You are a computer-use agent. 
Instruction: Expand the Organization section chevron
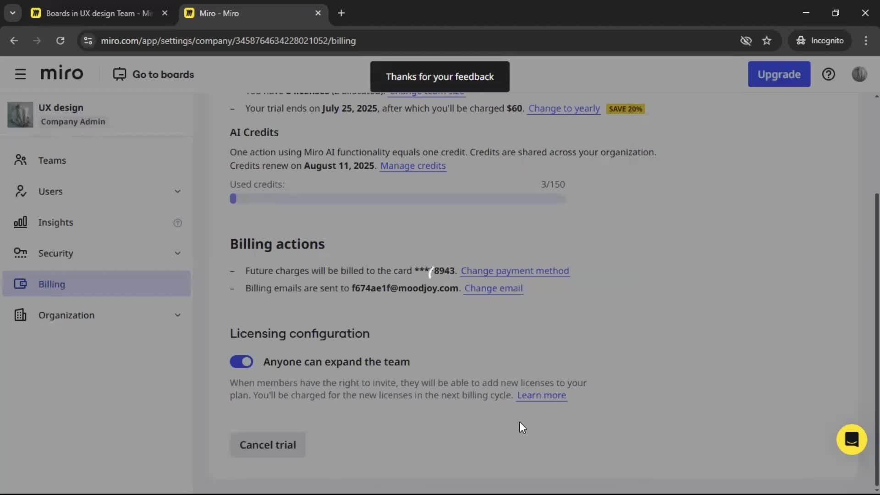(177, 315)
